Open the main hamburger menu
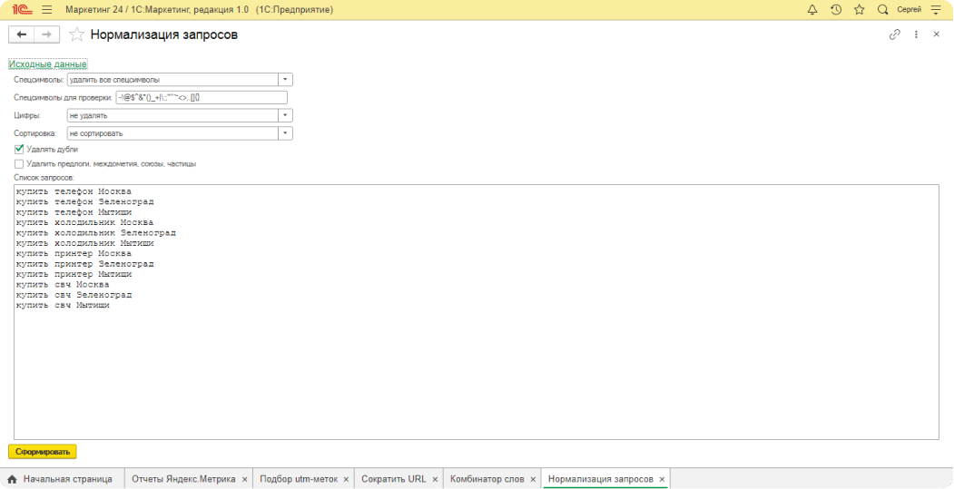Viewport: 954px width, 489px height. coord(46,9)
